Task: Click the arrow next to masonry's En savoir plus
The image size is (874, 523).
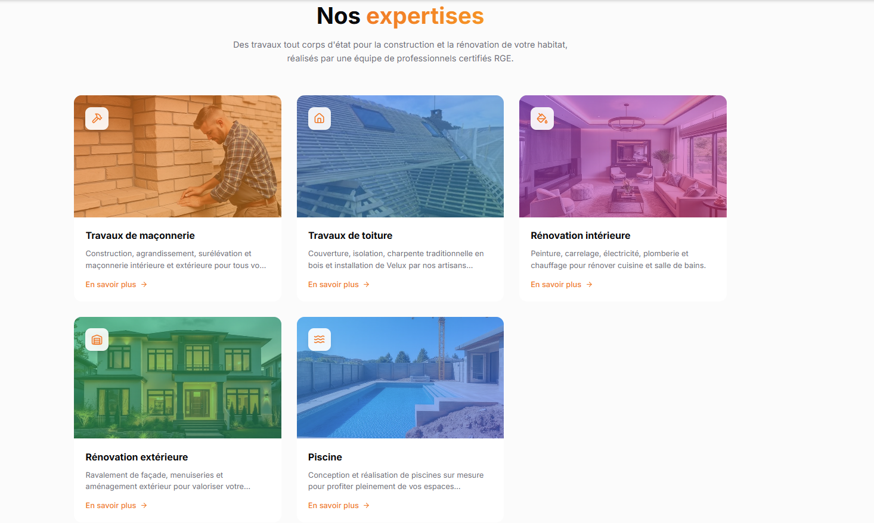Action: [144, 285]
